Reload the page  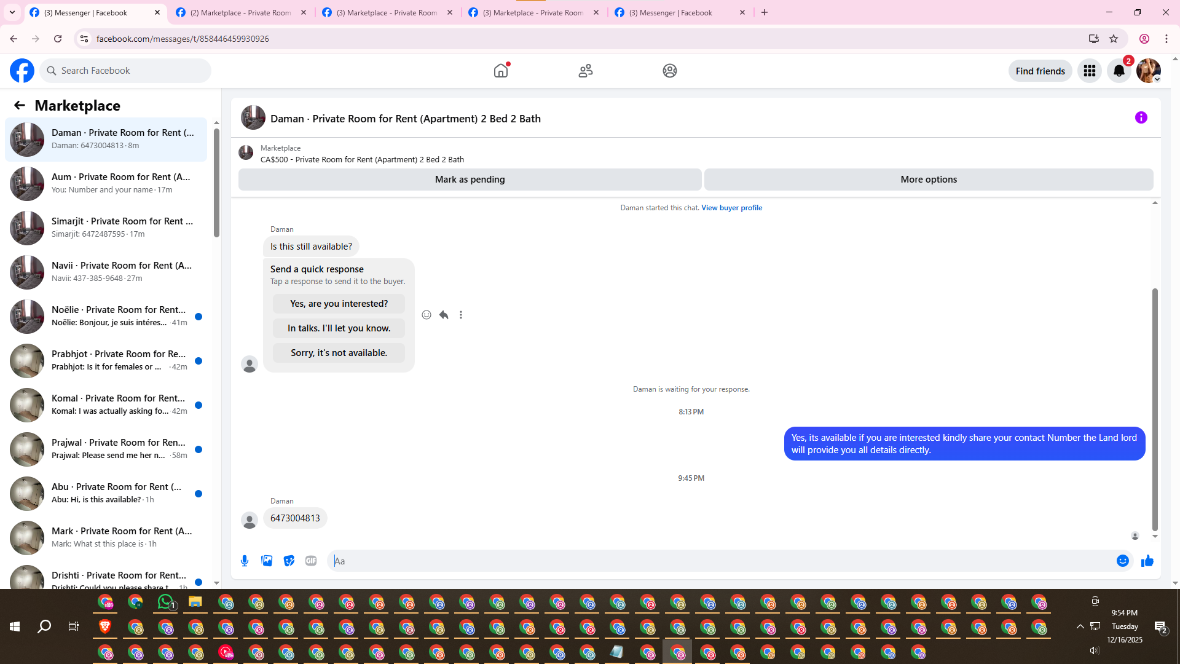(58, 39)
